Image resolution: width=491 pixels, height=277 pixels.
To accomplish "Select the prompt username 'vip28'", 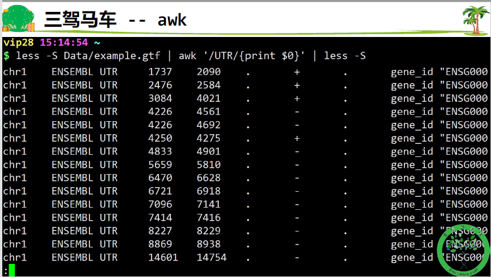I will (18, 42).
